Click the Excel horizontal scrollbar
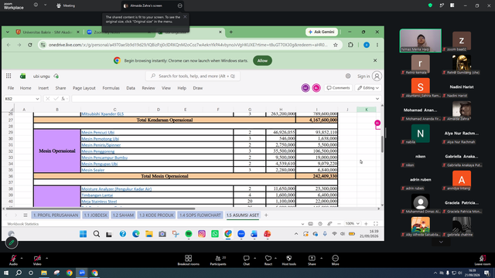Screen dimensions: 495x278 (101, 208)
